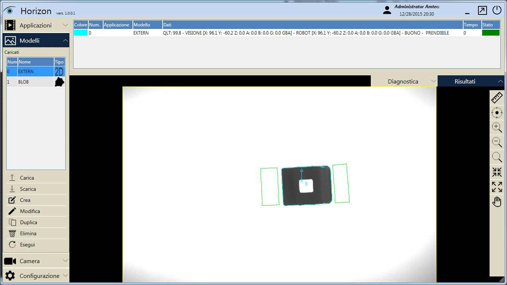Click the Administrator user icon

pyautogui.click(x=387, y=10)
